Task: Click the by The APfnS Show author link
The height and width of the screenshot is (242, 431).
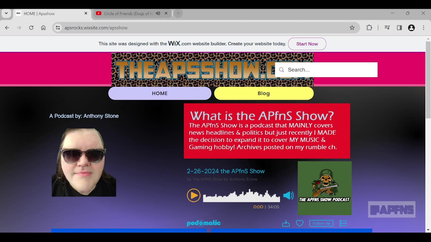Action: point(222,179)
